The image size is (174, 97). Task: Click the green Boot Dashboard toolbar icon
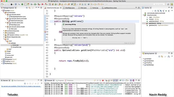[22, 4]
